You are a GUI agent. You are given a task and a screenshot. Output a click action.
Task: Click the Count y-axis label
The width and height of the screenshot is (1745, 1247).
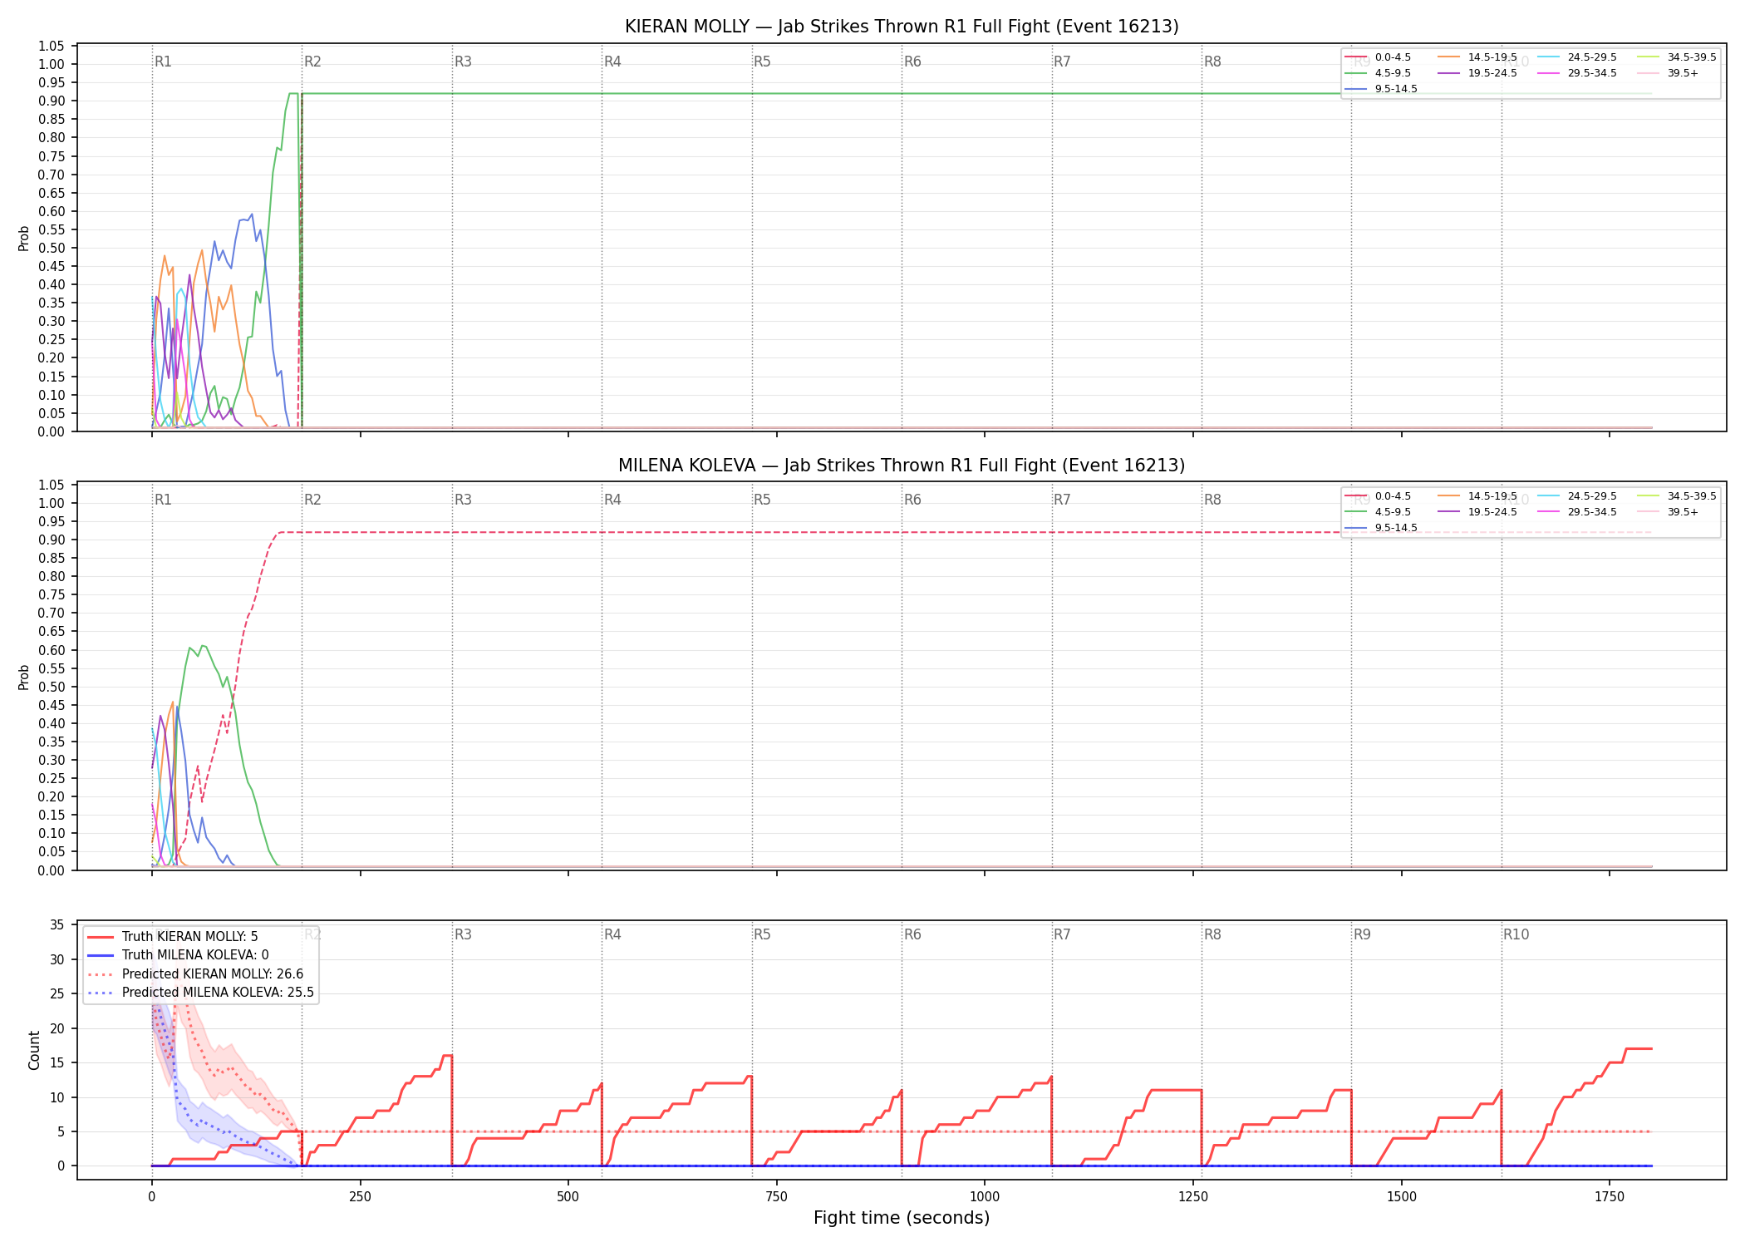tap(34, 1050)
